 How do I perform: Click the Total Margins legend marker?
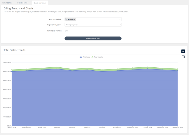[92, 57]
